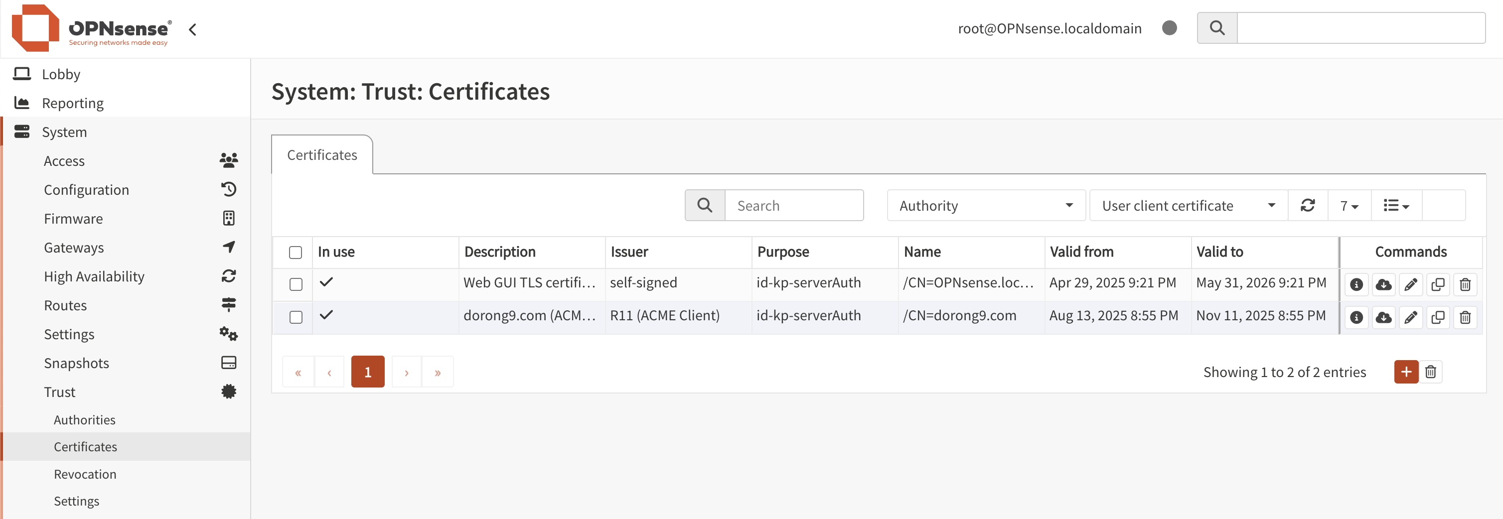
Task: Change rows per page count dropdown
Action: (1349, 205)
